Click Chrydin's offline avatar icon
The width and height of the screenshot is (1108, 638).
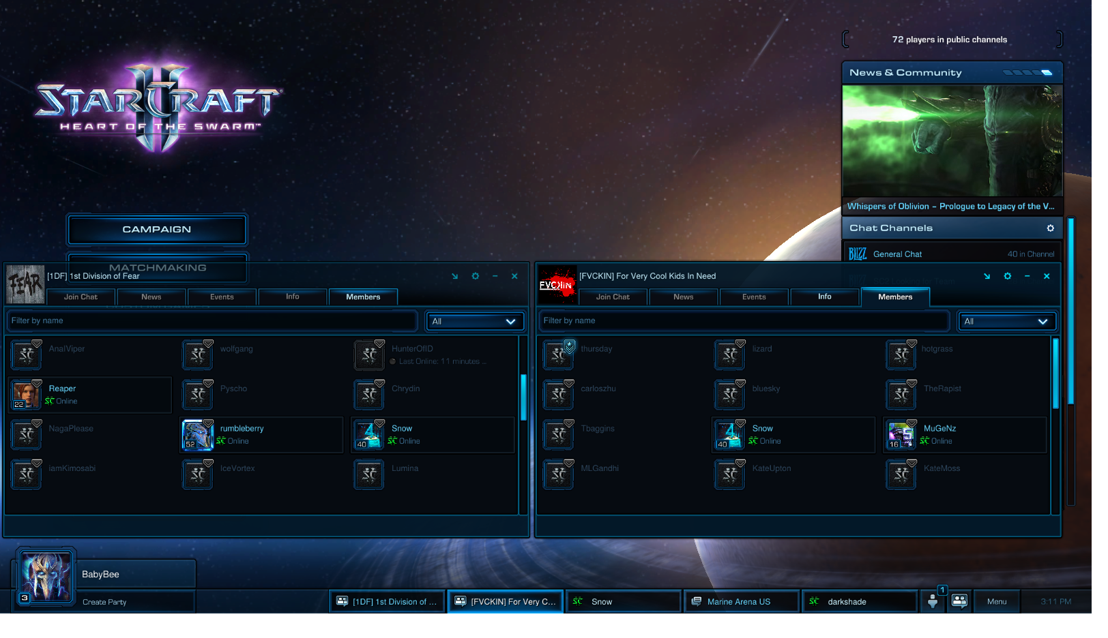369,395
